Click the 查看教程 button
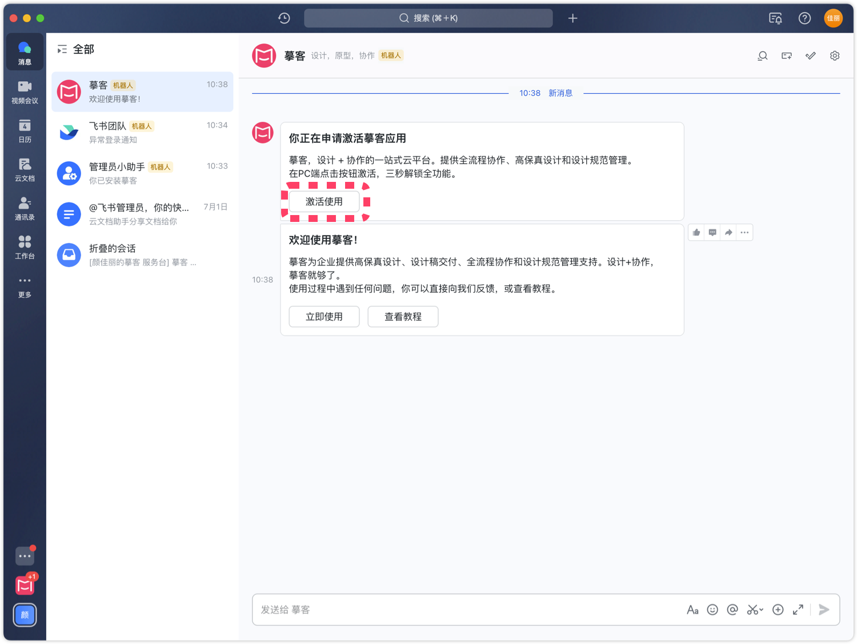Image resolution: width=857 pixels, height=644 pixels. (403, 316)
